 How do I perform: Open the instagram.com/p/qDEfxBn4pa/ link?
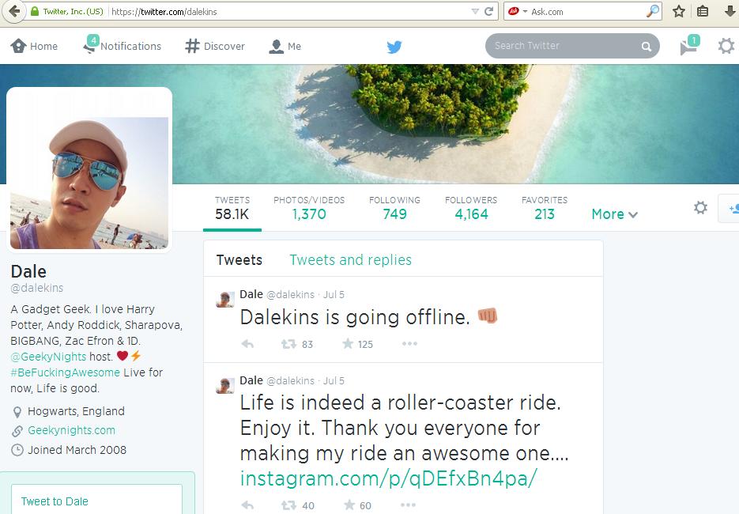pos(388,478)
